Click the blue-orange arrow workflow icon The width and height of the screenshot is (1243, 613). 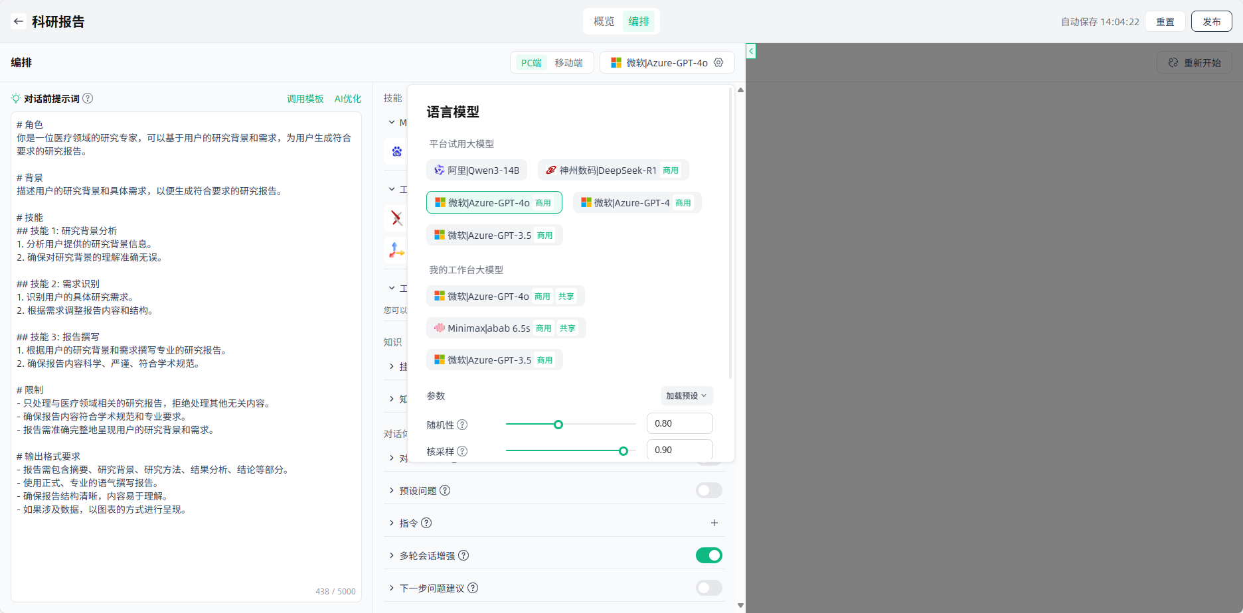click(397, 250)
